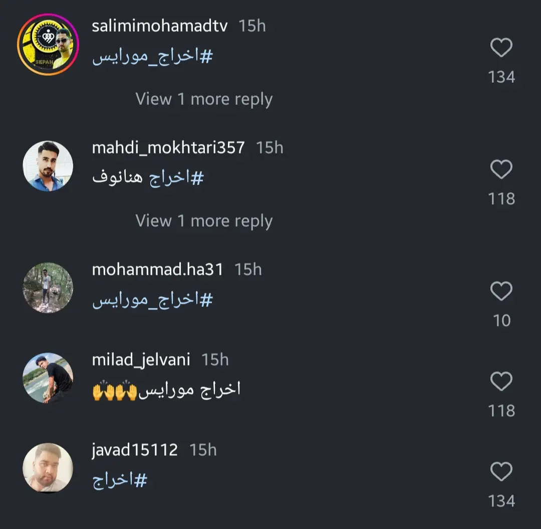Expand replies under salimimohamadtv's comment
The width and height of the screenshot is (541, 529).
(204, 99)
